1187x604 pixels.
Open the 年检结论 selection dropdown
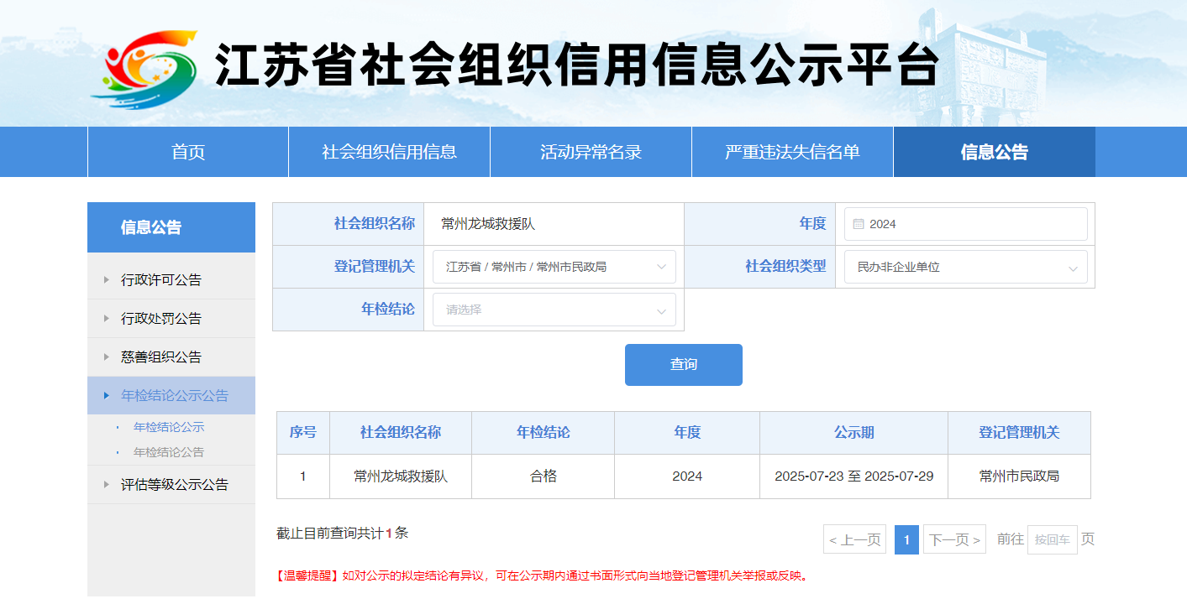coord(554,310)
